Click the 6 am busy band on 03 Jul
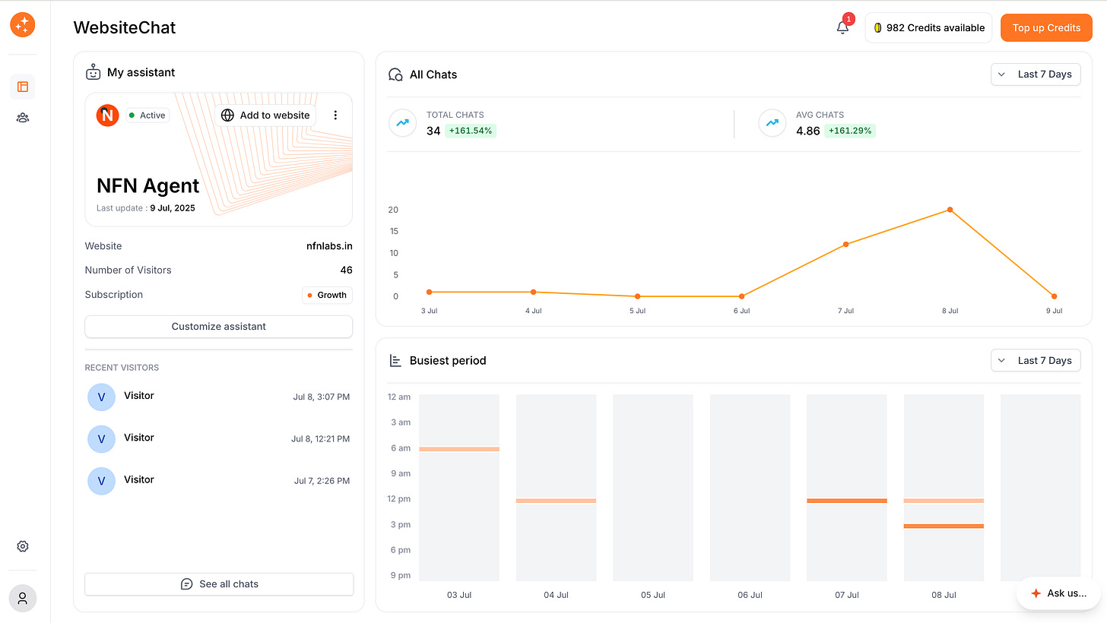 [x=459, y=449]
